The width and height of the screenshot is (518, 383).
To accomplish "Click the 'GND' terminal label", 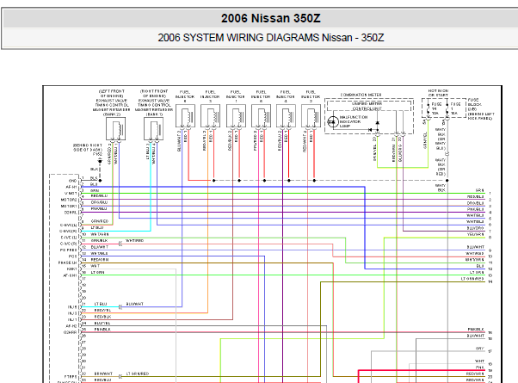I will click(x=72, y=181).
